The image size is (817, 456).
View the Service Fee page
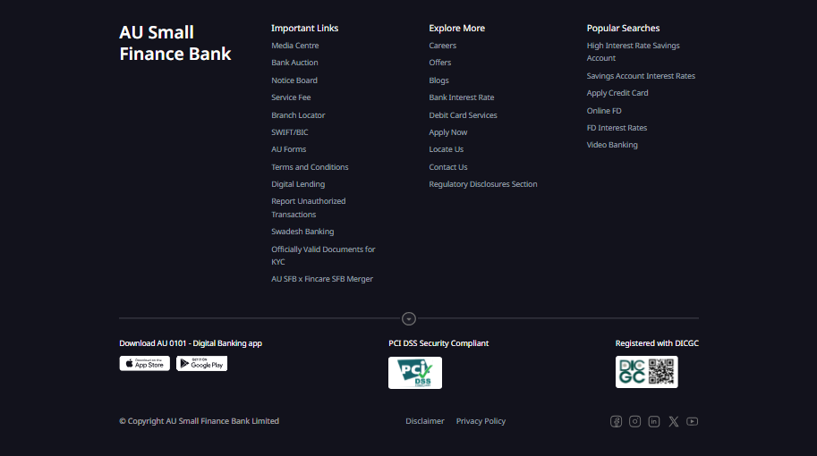[291, 97]
